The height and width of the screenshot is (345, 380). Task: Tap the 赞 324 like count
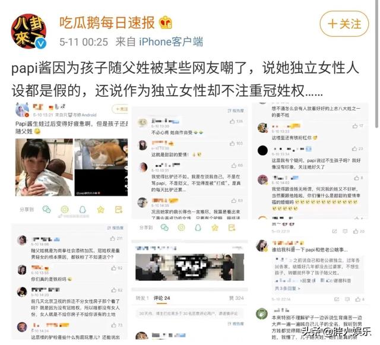tap(236, 298)
